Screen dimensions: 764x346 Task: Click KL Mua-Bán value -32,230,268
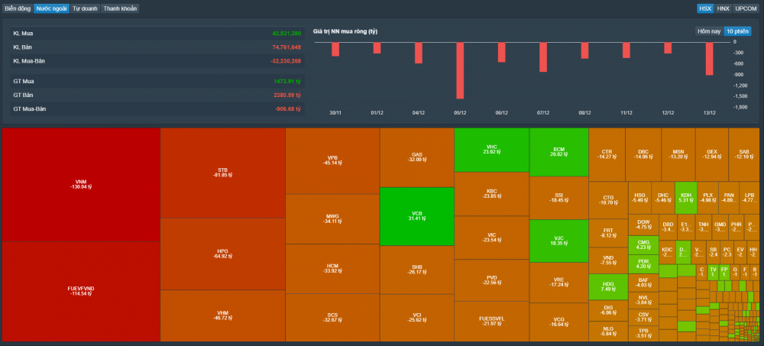click(286, 61)
